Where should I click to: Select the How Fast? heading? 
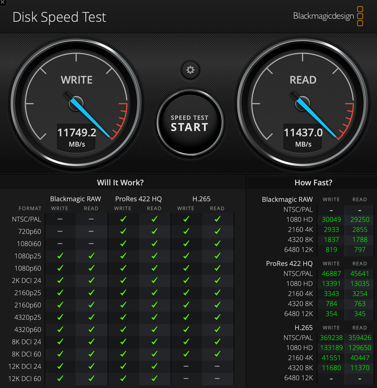tap(313, 183)
